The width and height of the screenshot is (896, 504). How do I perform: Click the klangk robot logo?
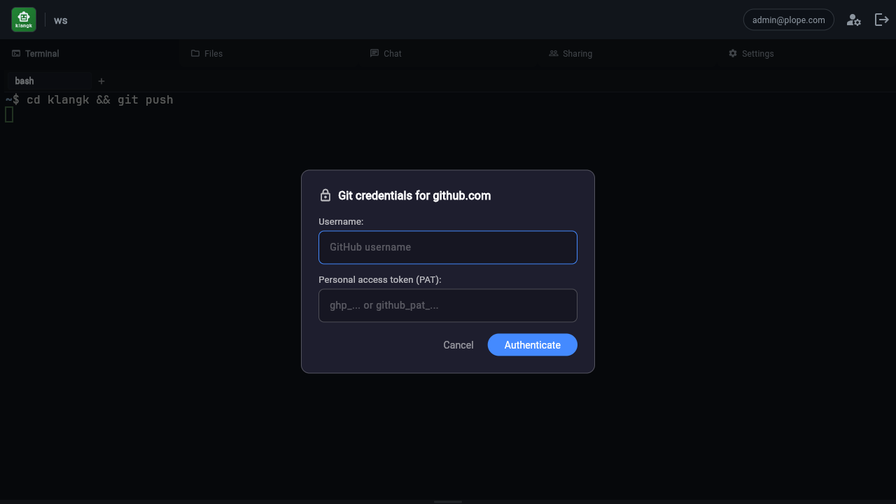point(24,20)
